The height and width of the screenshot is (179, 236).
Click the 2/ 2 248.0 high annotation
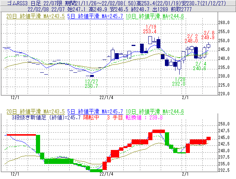pyautogui.click(x=191, y=38)
